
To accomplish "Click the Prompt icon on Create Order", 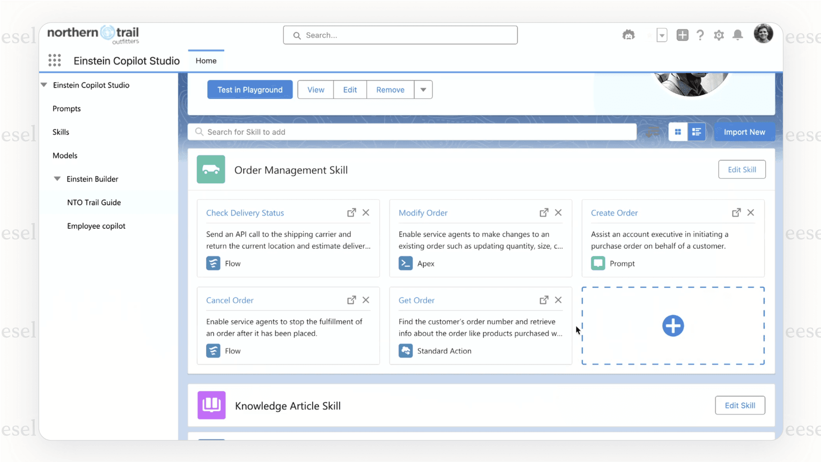I will [x=598, y=263].
